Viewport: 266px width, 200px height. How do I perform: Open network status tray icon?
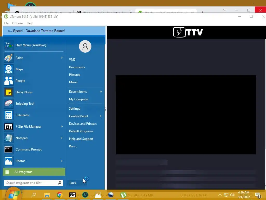(x=226, y=195)
